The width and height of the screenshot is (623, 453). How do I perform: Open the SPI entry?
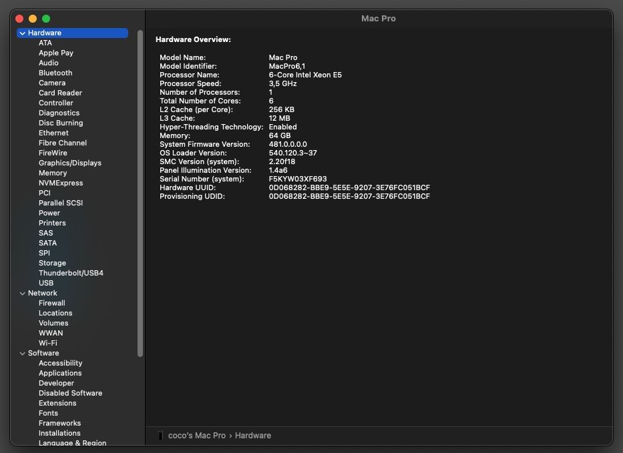pyautogui.click(x=45, y=253)
